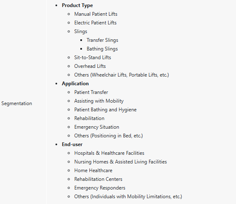Click the Rehabilitation application item
236x204 pixels.
[x=89, y=118]
